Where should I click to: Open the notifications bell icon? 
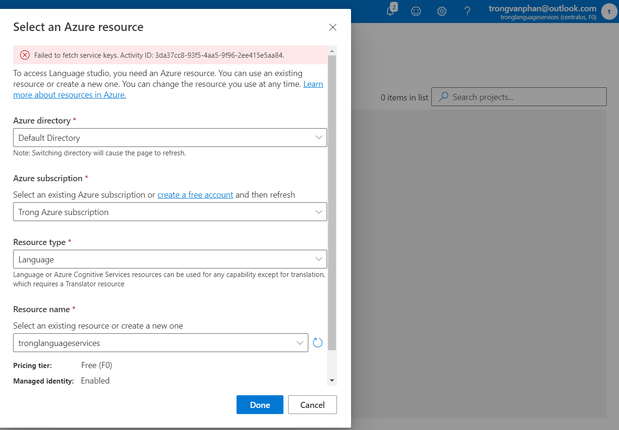[390, 11]
